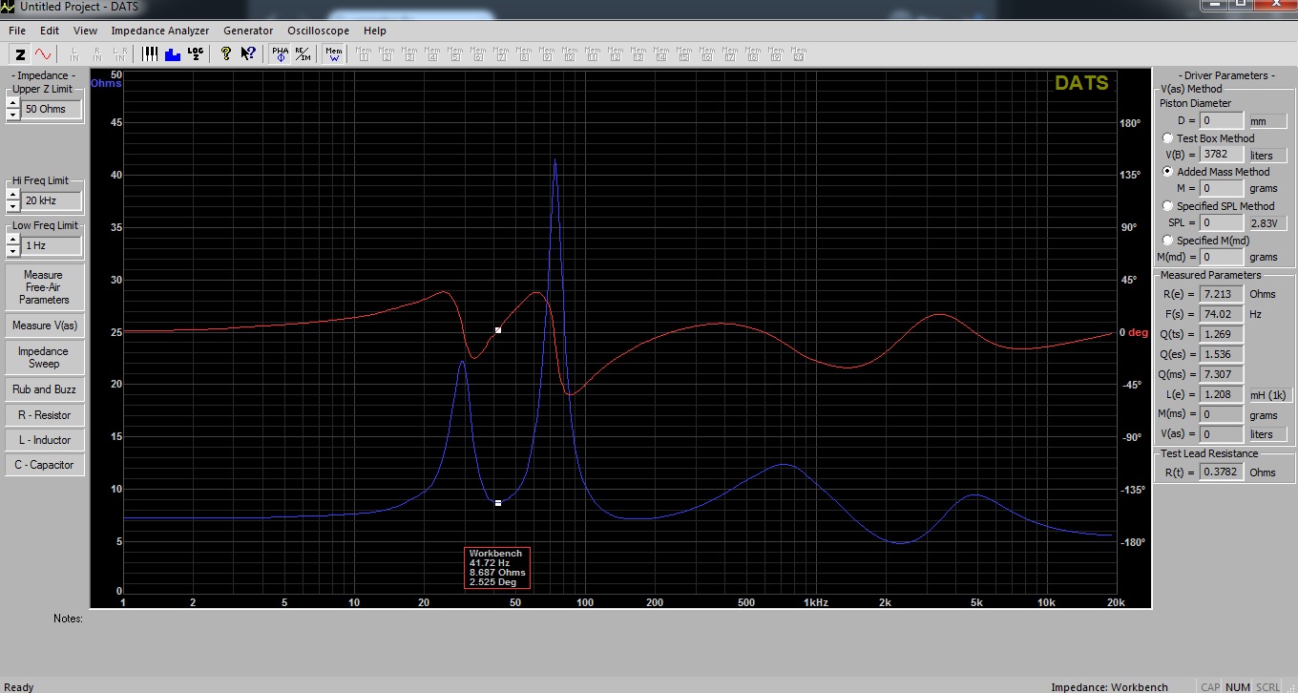
Task: Decrease Upper Z Limit with down arrow
Action: (x=13, y=115)
